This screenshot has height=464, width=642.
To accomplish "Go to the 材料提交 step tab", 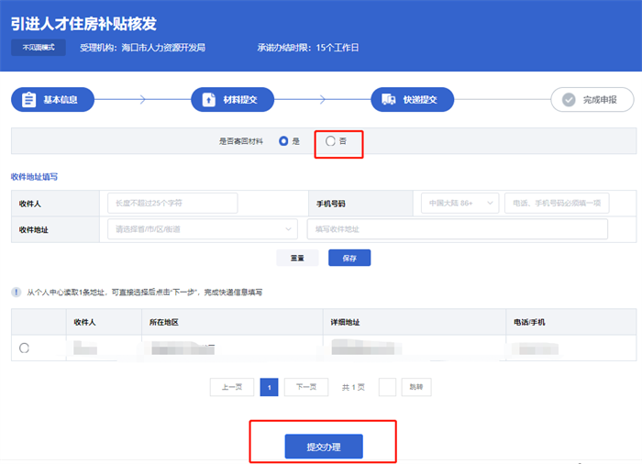I will (x=233, y=100).
